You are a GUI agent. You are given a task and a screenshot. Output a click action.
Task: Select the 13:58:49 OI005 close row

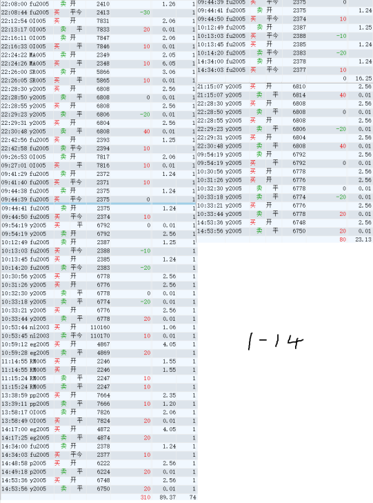[x=99, y=421]
